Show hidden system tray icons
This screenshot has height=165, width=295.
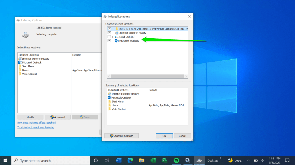pos(248,160)
